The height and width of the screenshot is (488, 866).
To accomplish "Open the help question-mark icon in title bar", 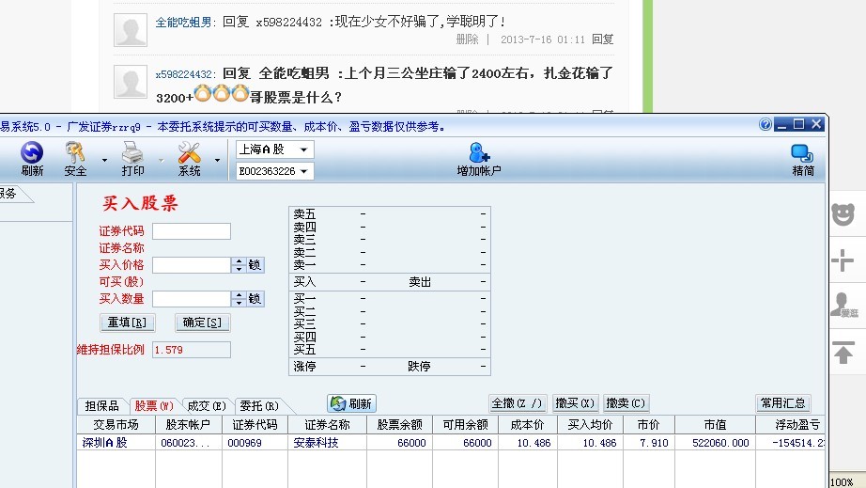I will pyautogui.click(x=765, y=124).
